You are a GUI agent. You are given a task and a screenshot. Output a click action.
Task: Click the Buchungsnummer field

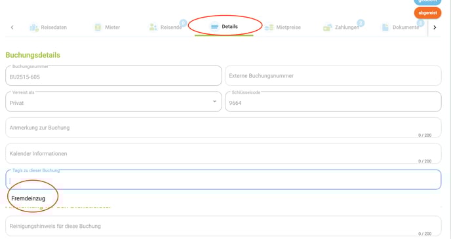point(113,75)
